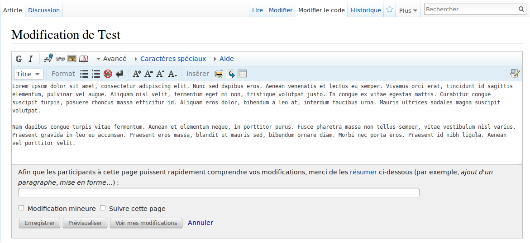The width and height of the screenshot is (530, 243).
Task: Switch to the Article tab
Action: point(13,10)
